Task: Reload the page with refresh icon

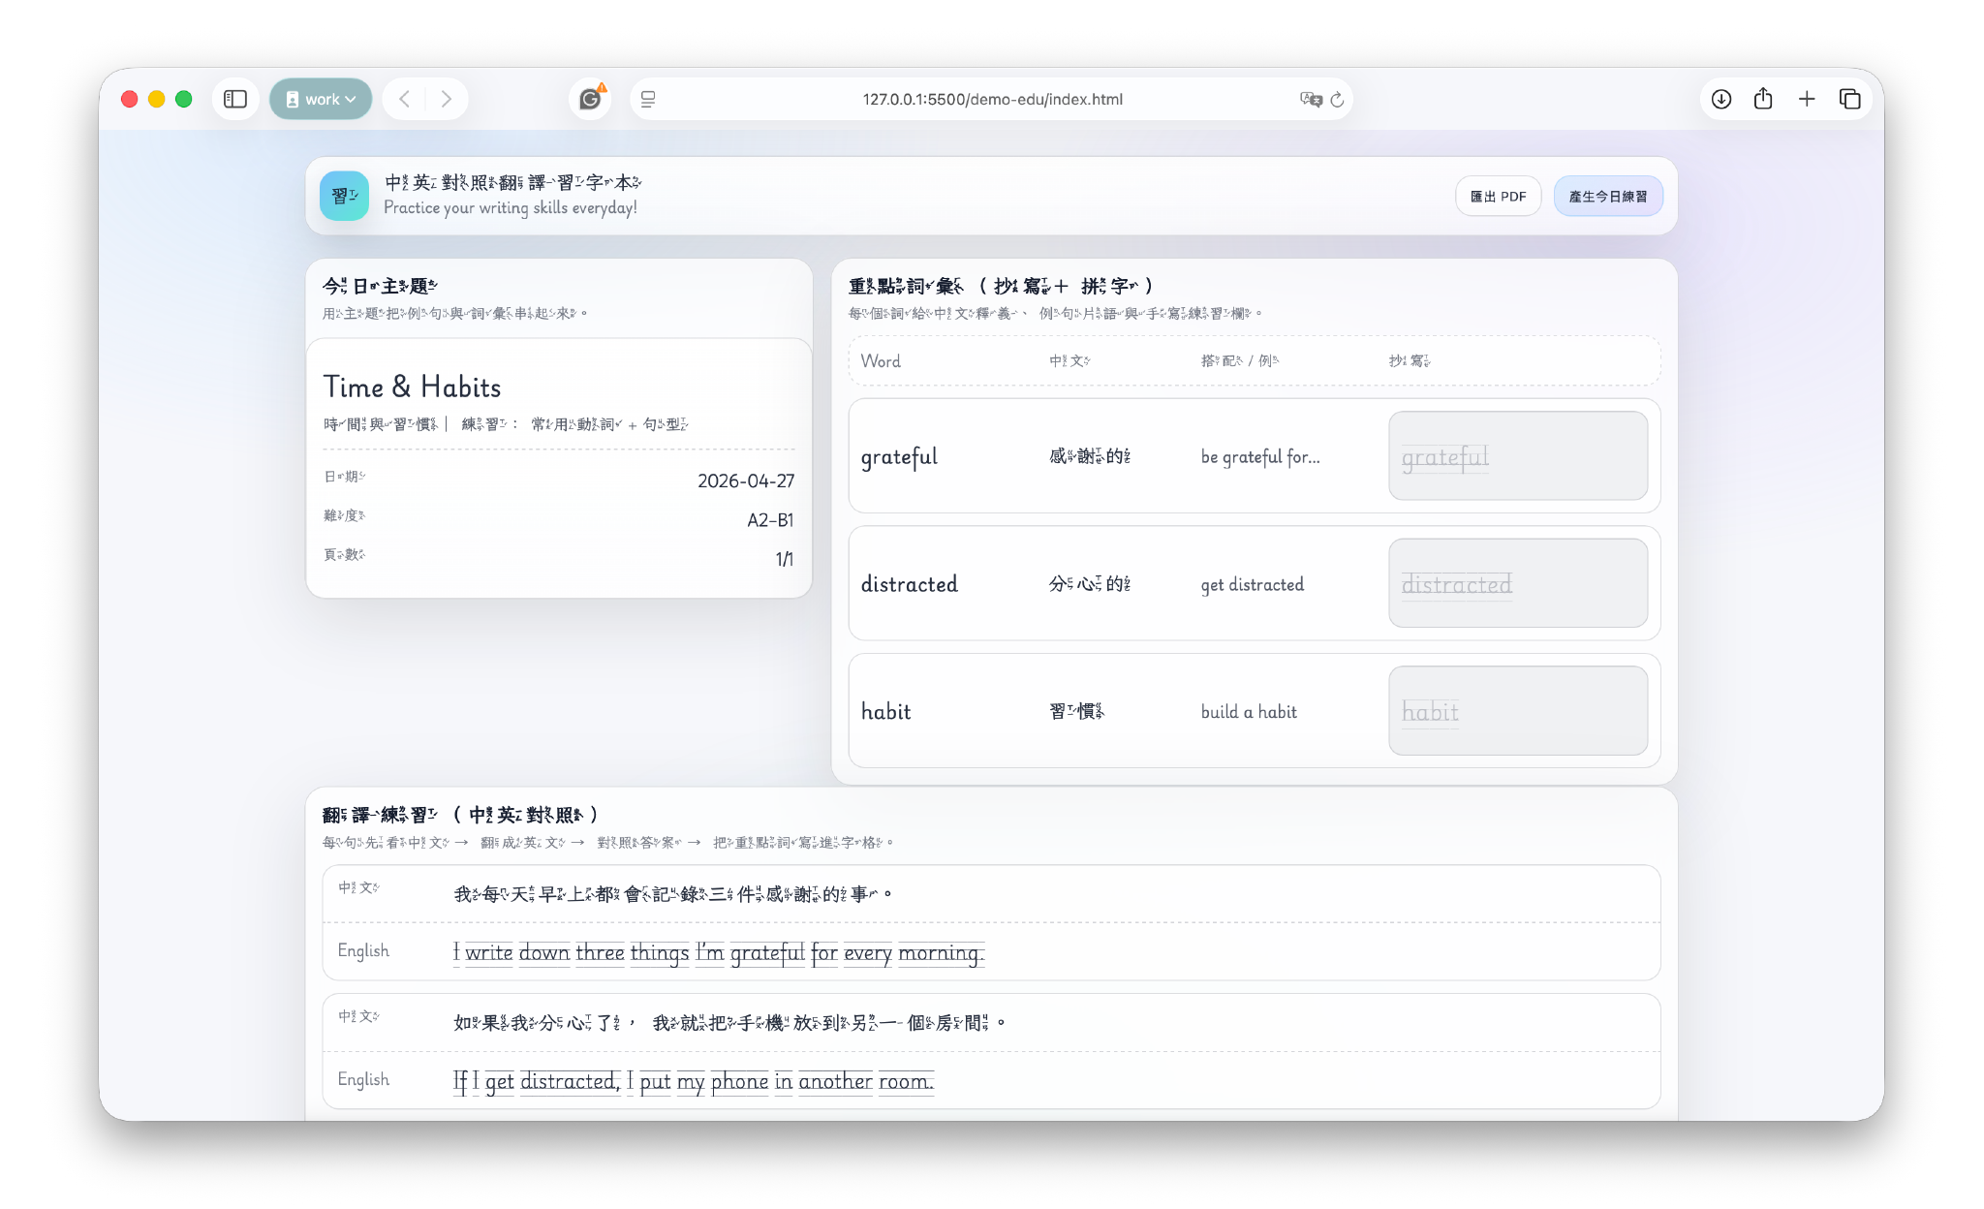Action: pos(1338,99)
